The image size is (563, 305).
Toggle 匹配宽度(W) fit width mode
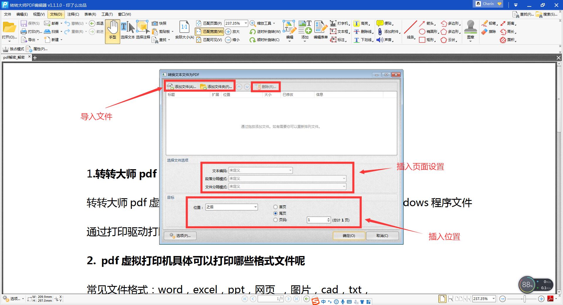[209, 31]
